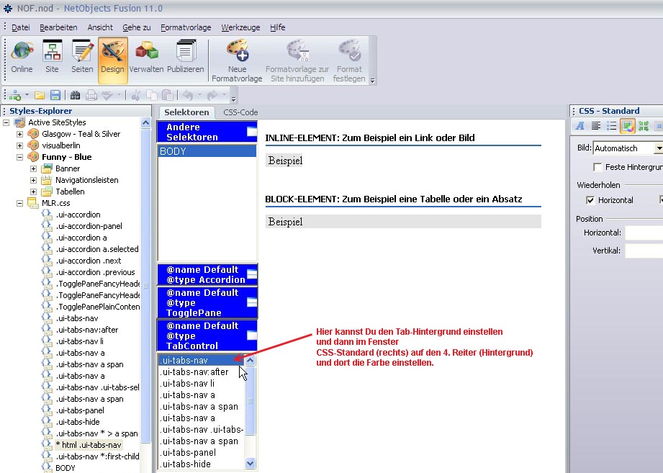
Task: Enable the Feste Hintergrund checkbox
Action: point(597,167)
